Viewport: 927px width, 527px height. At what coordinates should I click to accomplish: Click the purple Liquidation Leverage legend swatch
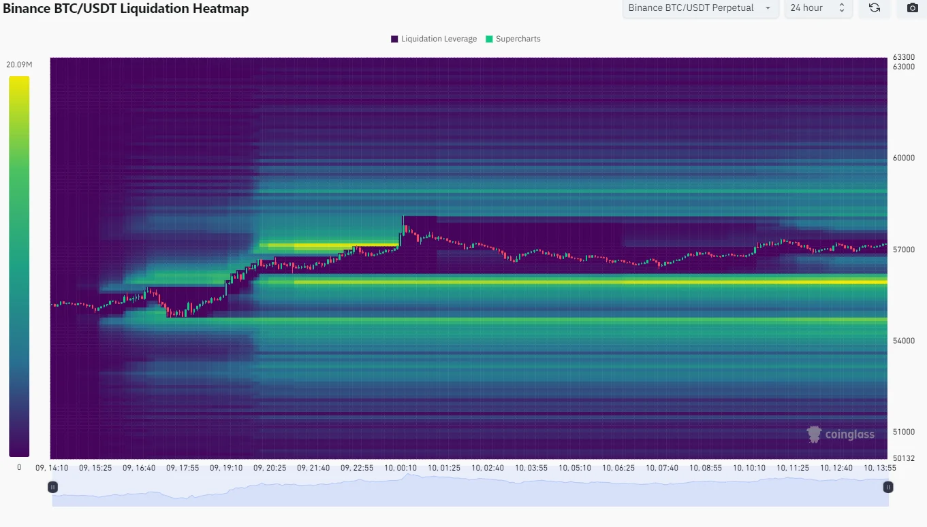[x=394, y=39]
